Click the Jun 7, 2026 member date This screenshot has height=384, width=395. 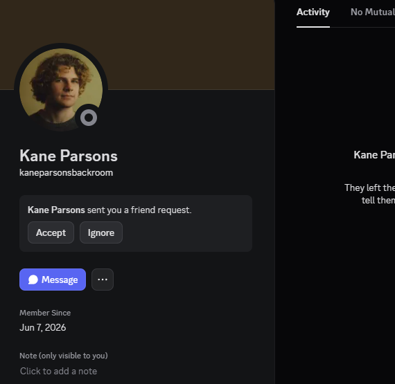pos(43,328)
